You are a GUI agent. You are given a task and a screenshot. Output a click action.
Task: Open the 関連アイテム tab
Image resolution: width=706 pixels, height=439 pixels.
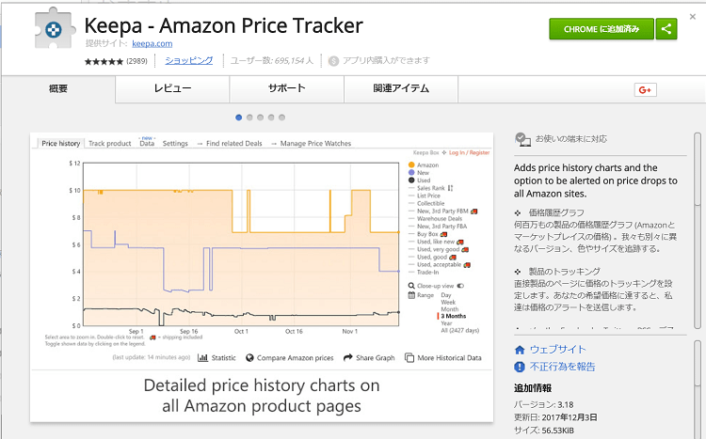(400, 88)
